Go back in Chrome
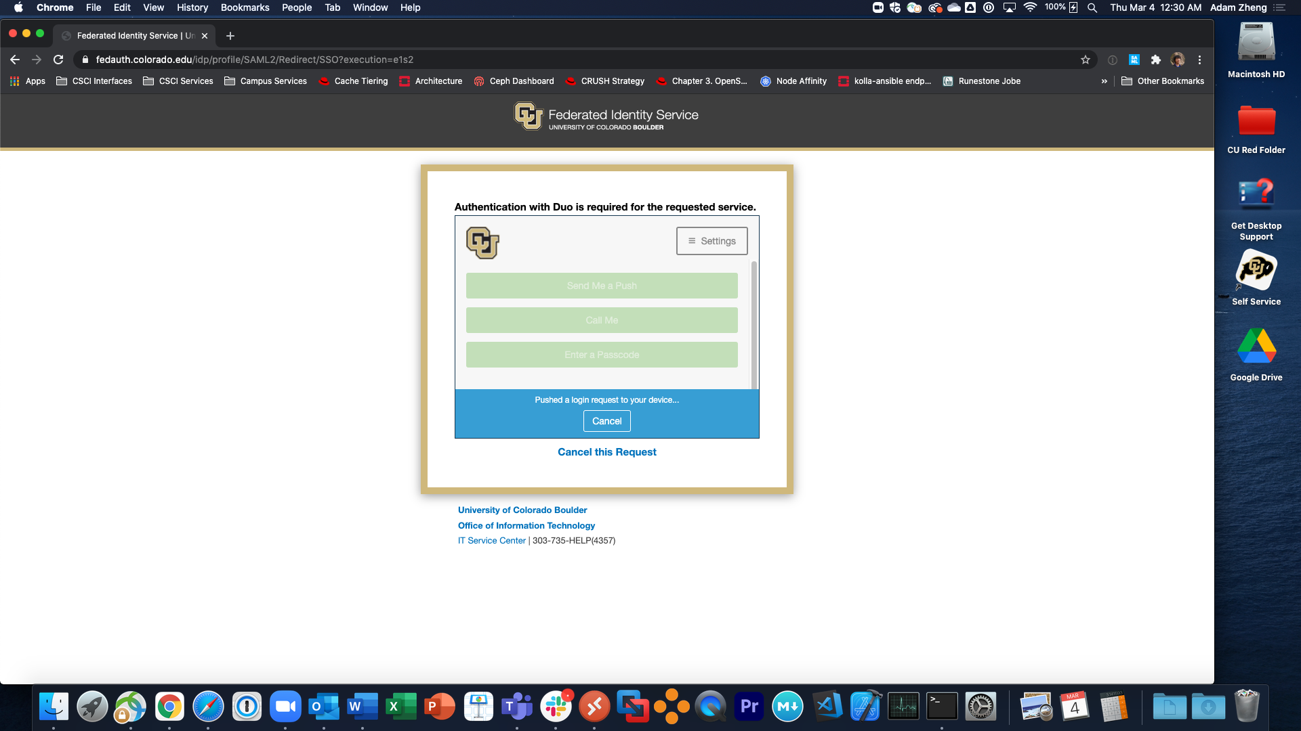 point(15,60)
